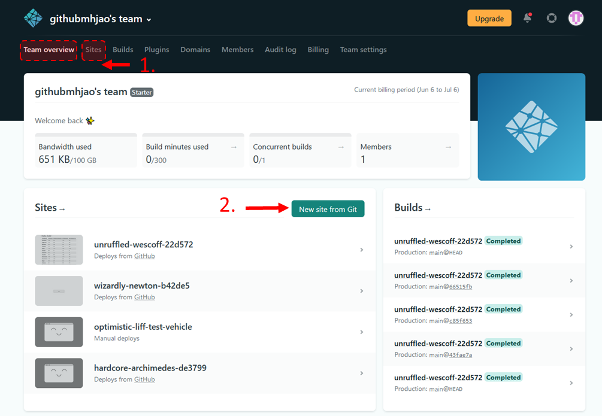
Task: Open the Audit log tab
Action: pyautogui.click(x=281, y=50)
